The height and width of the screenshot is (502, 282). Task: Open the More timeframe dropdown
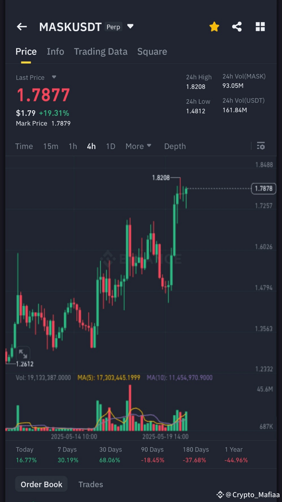pyautogui.click(x=138, y=146)
